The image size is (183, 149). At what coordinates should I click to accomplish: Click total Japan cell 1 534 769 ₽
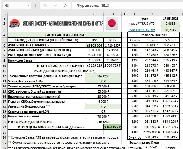[x=112, y=65]
